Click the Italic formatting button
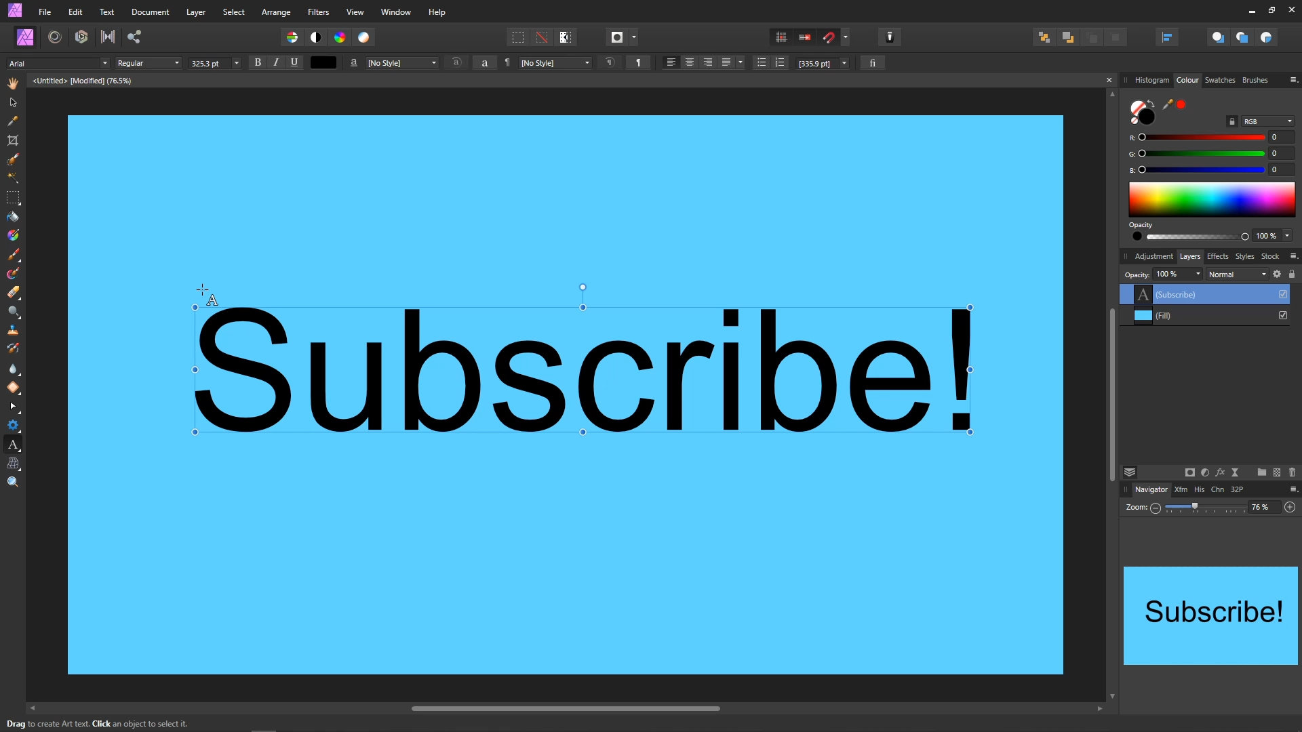This screenshot has height=732, width=1302. [x=276, y=62]
